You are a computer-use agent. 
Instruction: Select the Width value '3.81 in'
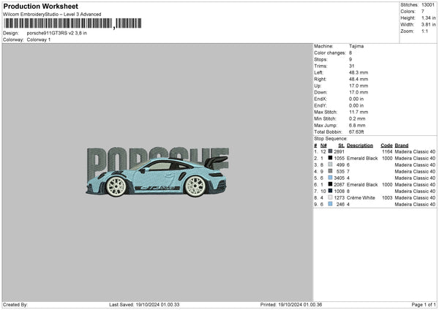[429, 25]
